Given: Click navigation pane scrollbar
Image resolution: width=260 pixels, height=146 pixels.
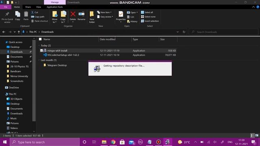Looking at the screenshot, I should click(x=34, y=81).
